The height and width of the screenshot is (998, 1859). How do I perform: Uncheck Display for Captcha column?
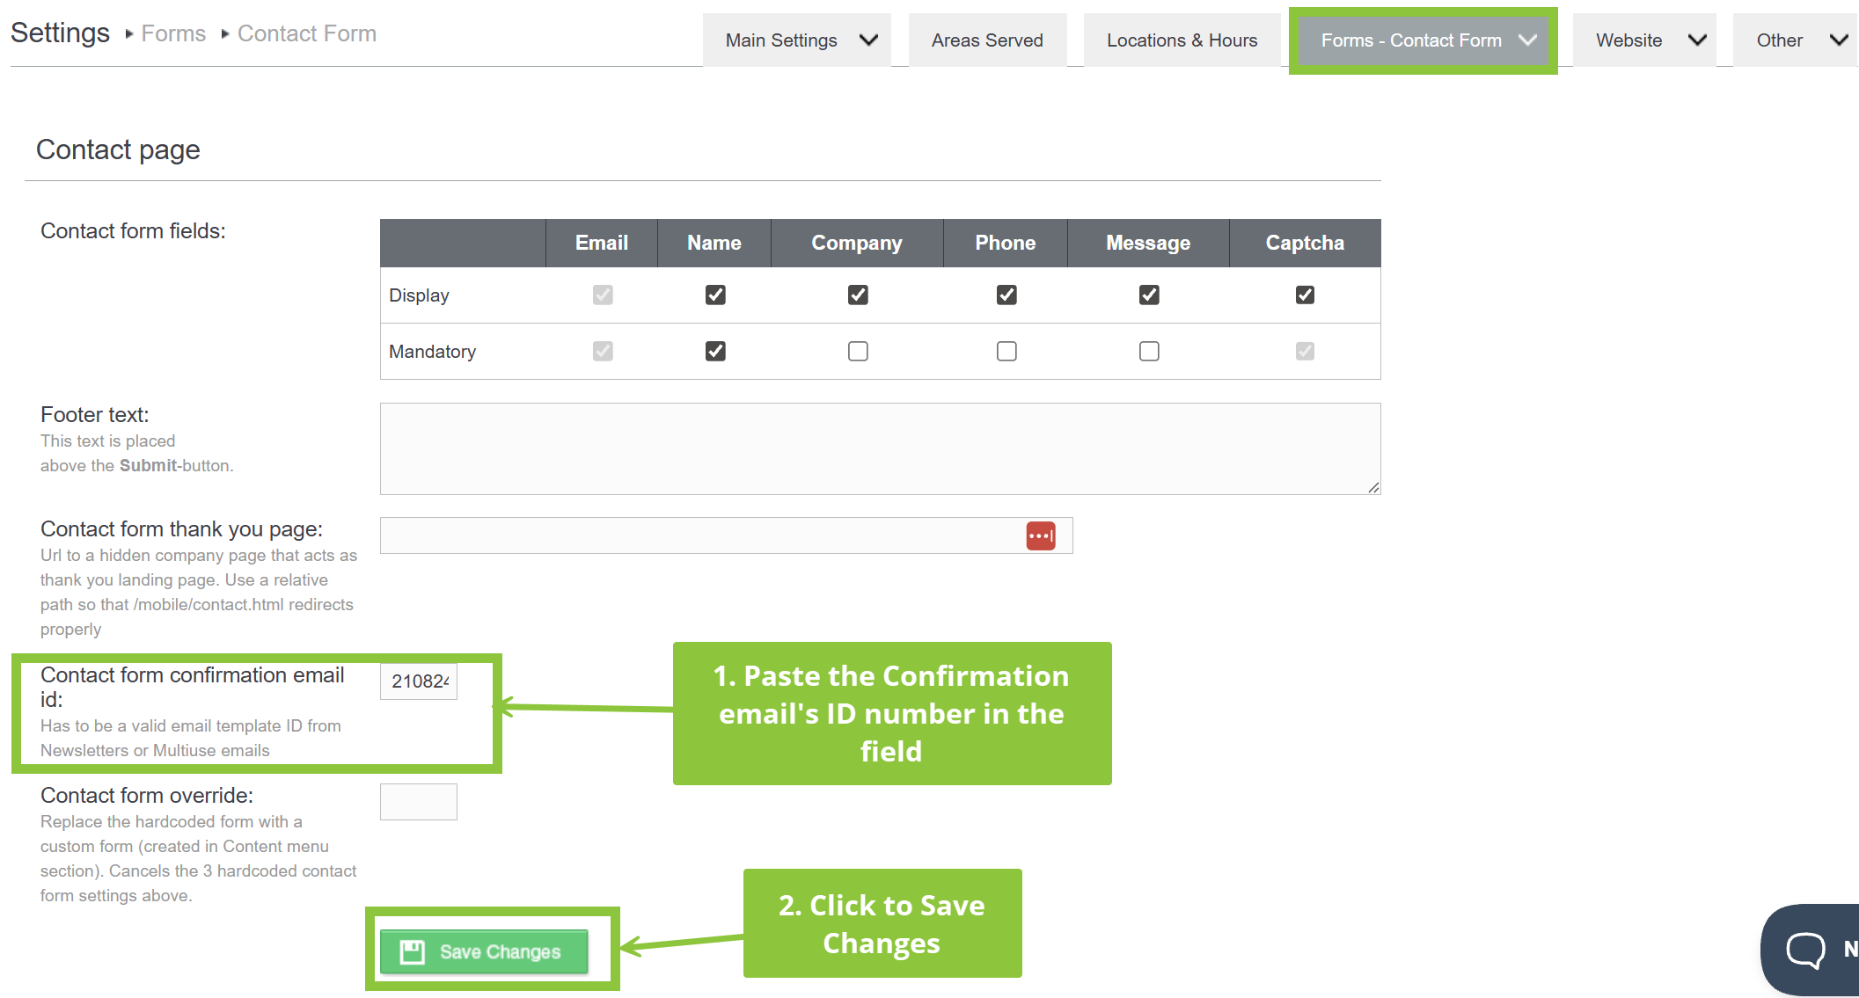tap(1305, 295)
